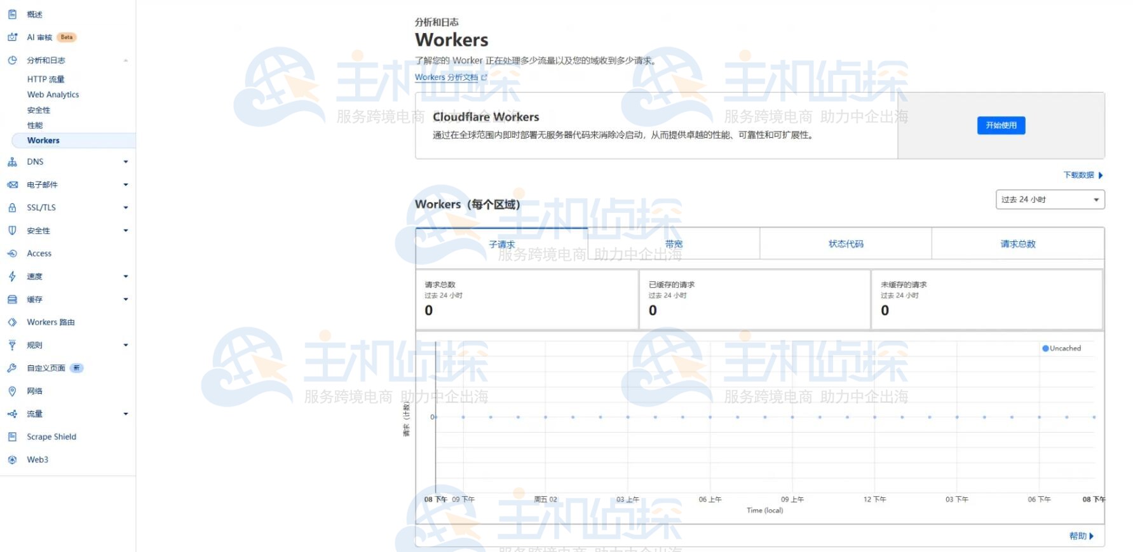The width and height of the screenshot is (1133, 552).
Task: Click the Overview clipboard icon in sidebar
Action: [12, 14]
